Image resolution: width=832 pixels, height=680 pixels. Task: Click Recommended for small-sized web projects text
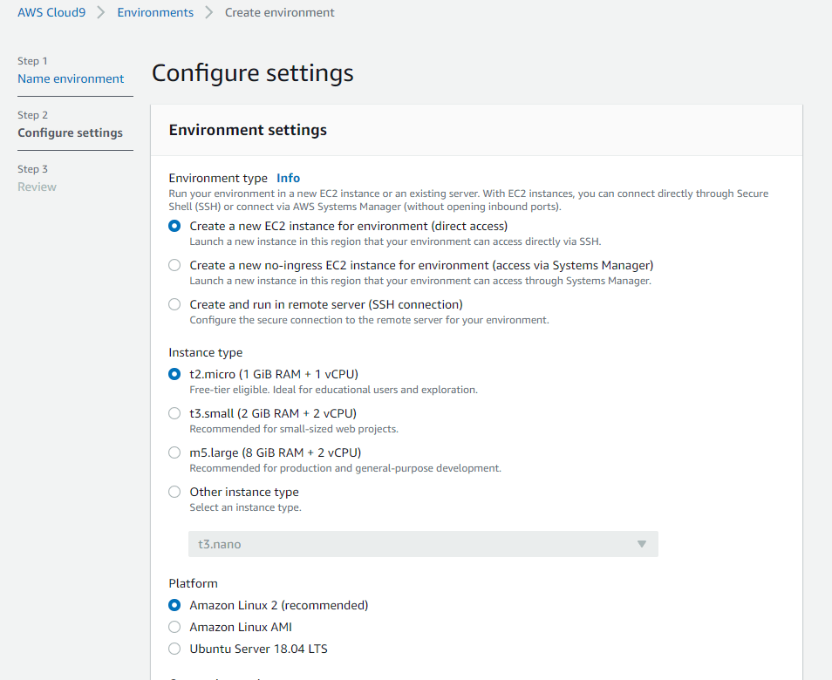tap(294, 429)
